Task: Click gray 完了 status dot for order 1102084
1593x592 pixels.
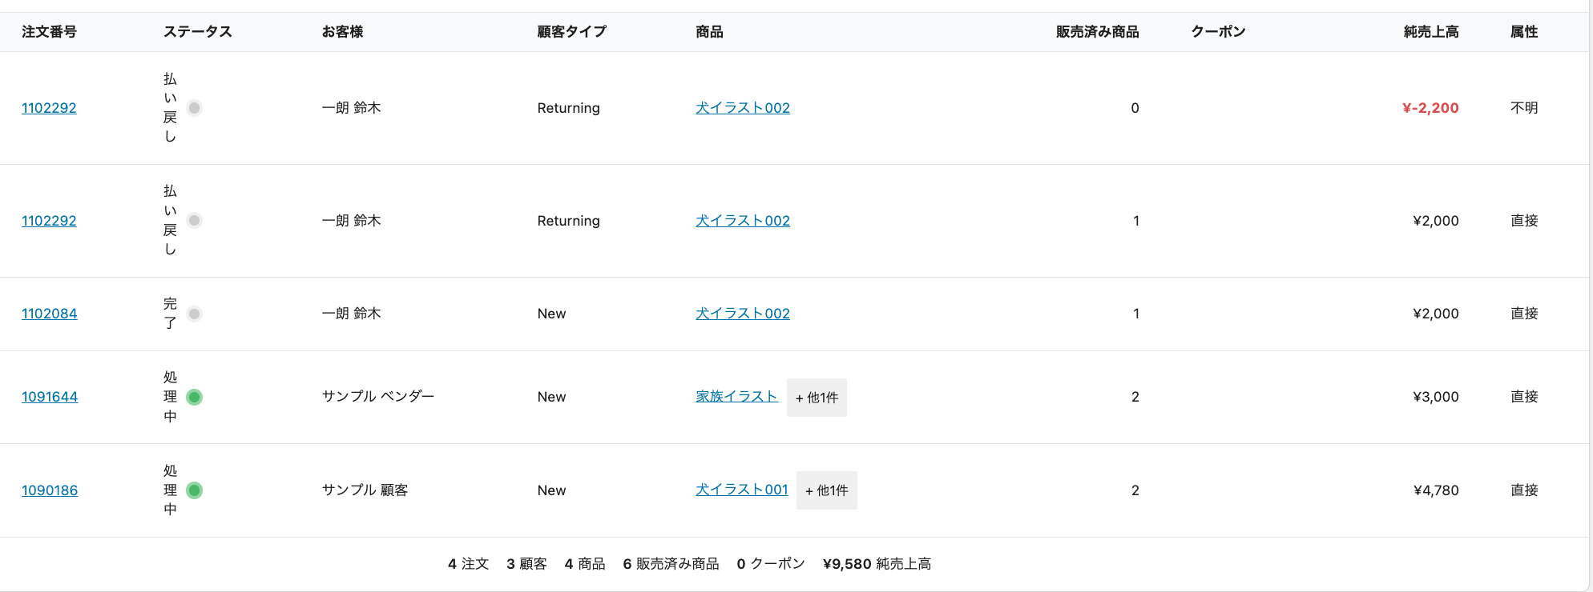Action: pyautogui.click(x=194, y=314)
